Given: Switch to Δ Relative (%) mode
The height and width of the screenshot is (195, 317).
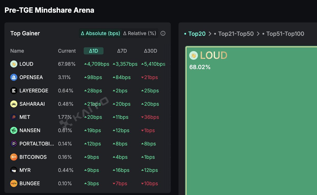Looking at the screenshot, I should pos(140,33).
